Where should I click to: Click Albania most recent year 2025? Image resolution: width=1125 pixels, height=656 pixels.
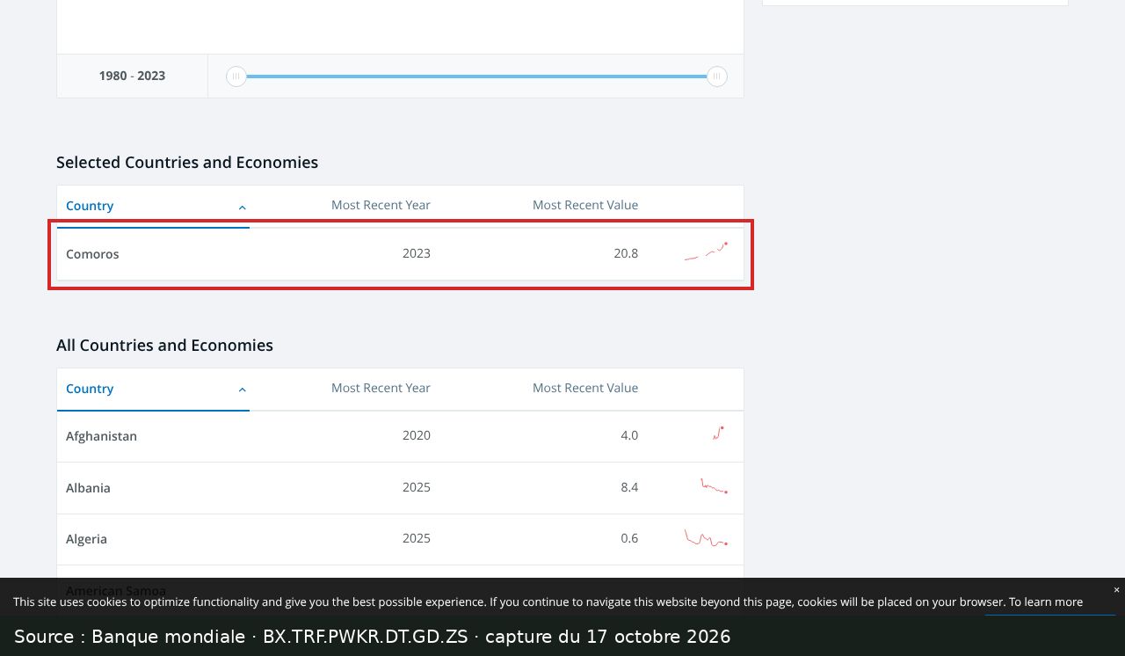tap(417, 487)
